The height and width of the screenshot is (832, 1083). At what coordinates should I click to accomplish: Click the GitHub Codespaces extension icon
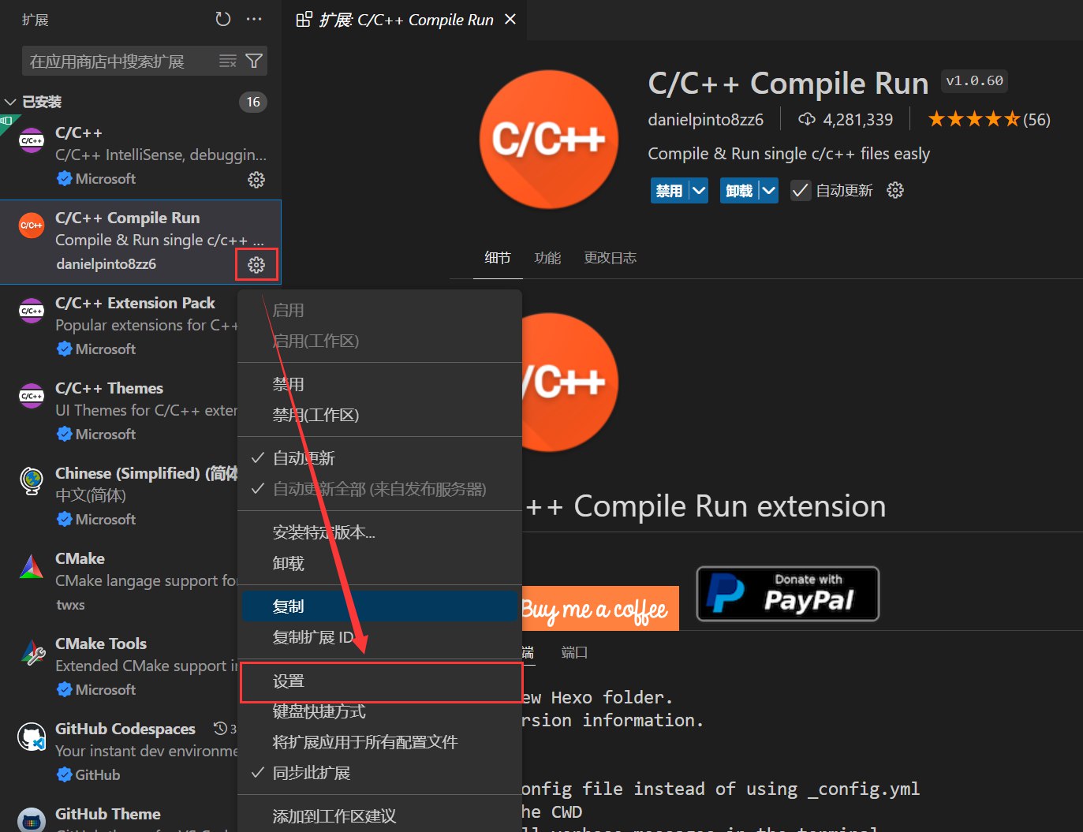32,737
